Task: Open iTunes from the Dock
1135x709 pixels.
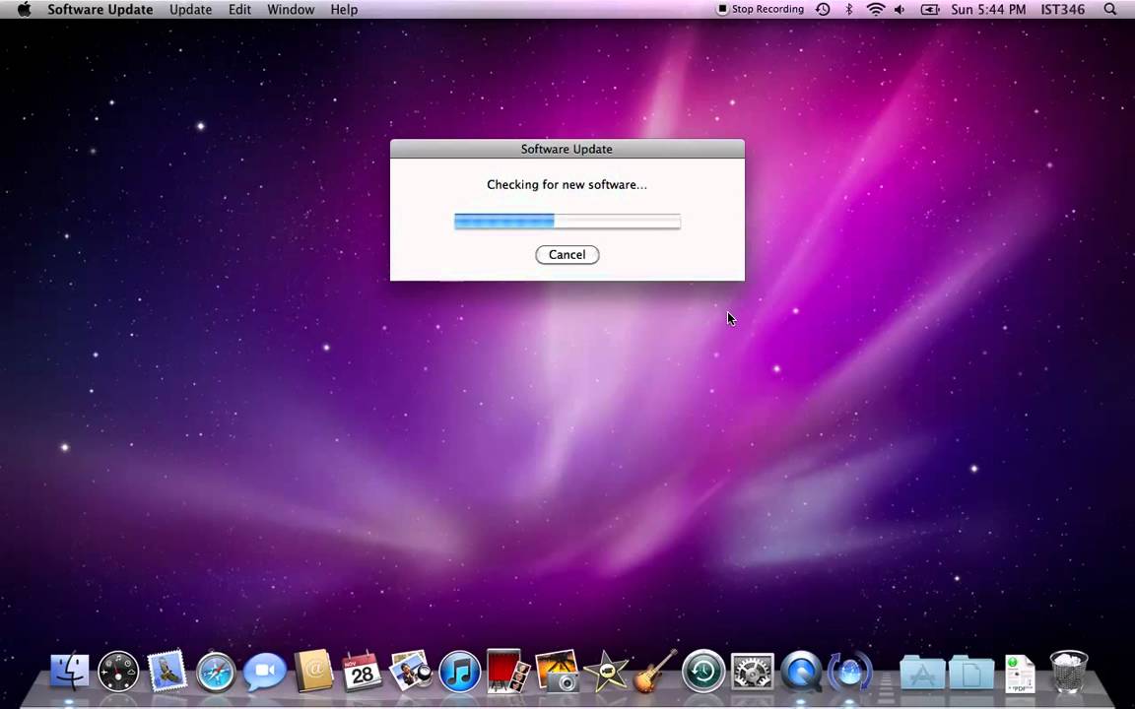Action: point(460,672)
